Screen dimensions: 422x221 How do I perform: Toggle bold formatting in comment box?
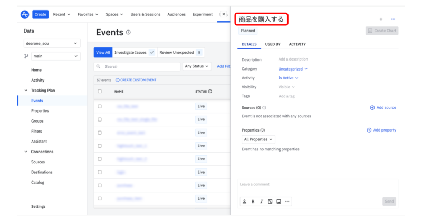point(253,202)
